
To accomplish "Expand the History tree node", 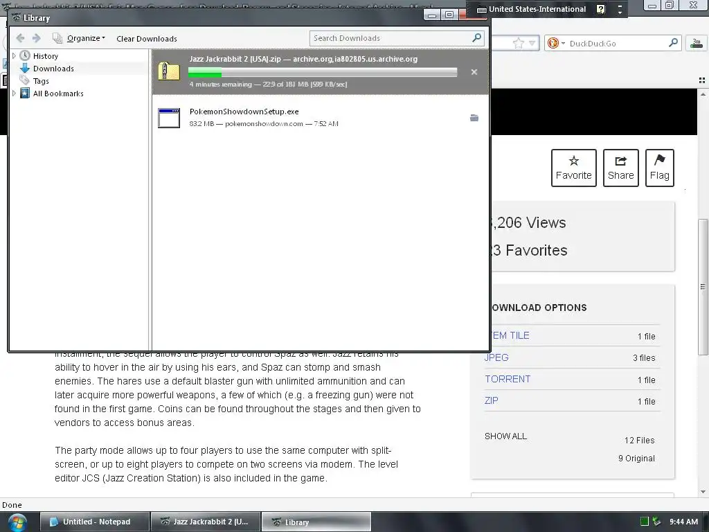I will tap(14, 55).
